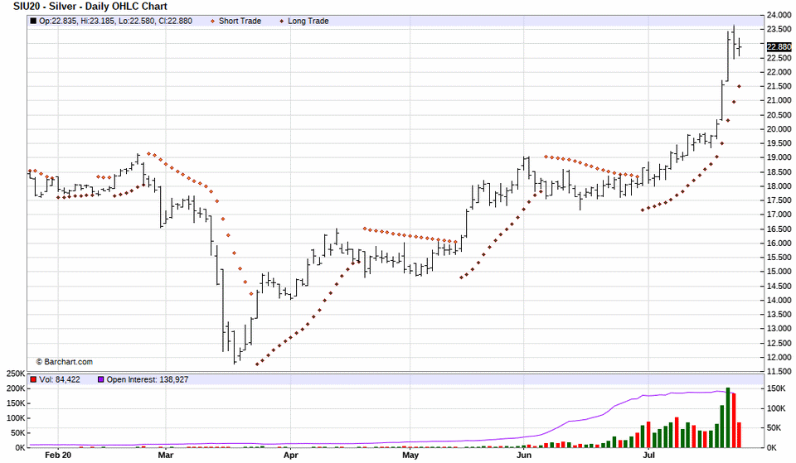This screenshot has height=463, width=796.
Task: Click the Barchart.com copyright text
Action: (65, 362)
